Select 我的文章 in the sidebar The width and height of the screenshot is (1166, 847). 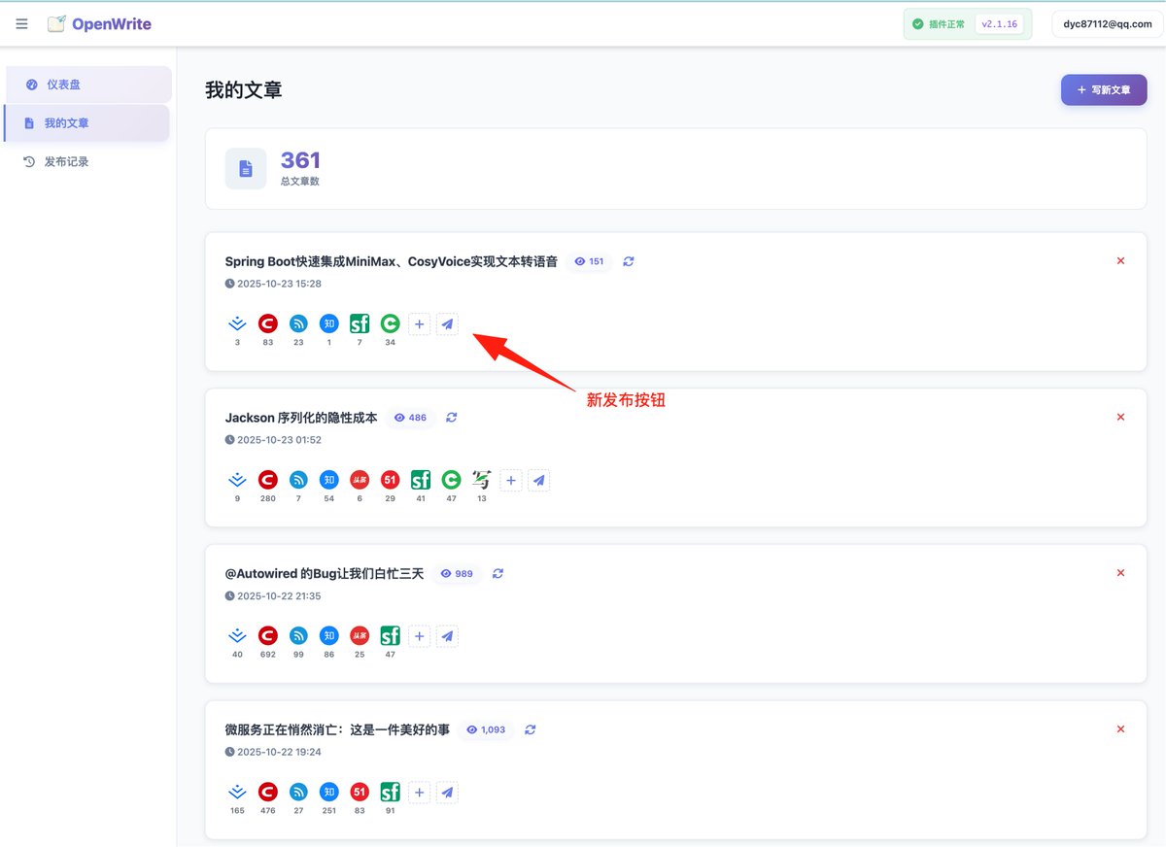[x=86, y=123]
